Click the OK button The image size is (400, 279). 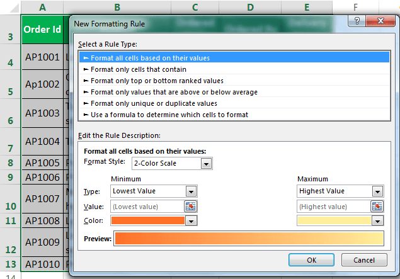coord(311,259)
